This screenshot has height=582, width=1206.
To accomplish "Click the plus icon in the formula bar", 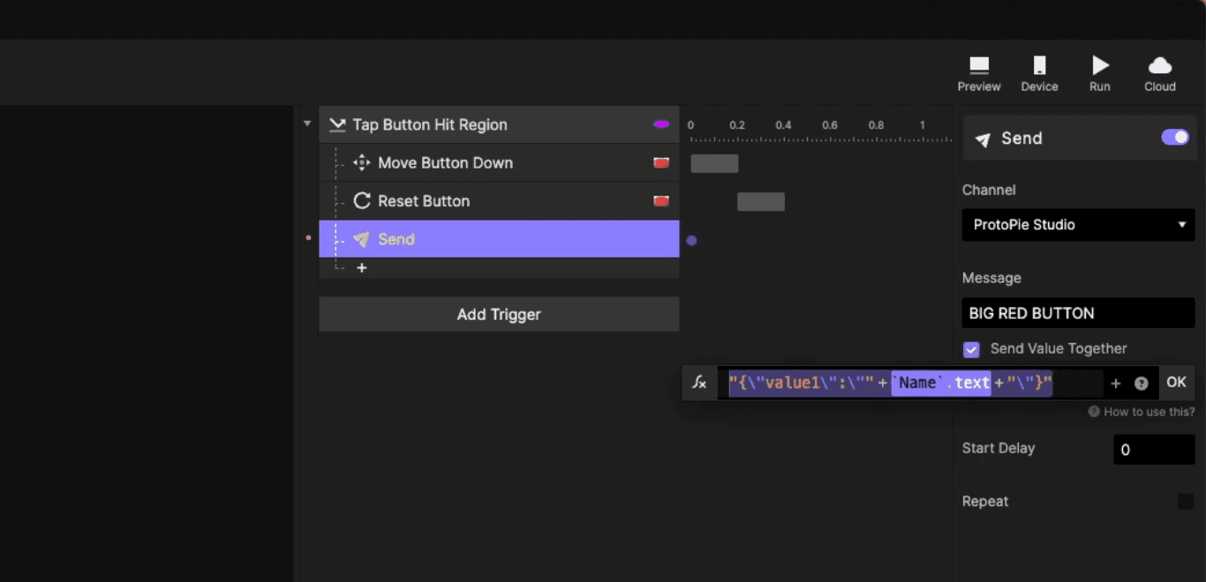I will coord(1116,384).
